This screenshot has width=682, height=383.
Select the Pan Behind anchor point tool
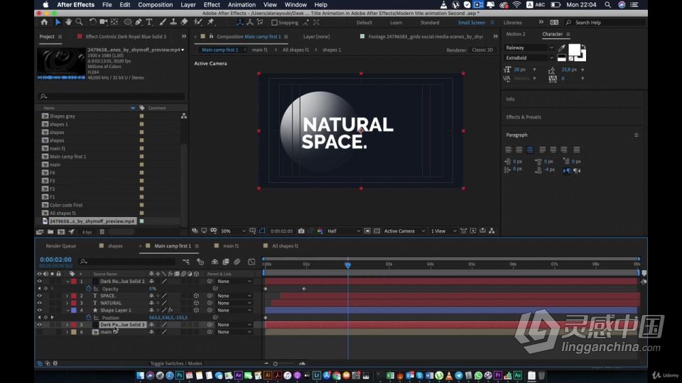pyautogui.click(x=114, y=22)
